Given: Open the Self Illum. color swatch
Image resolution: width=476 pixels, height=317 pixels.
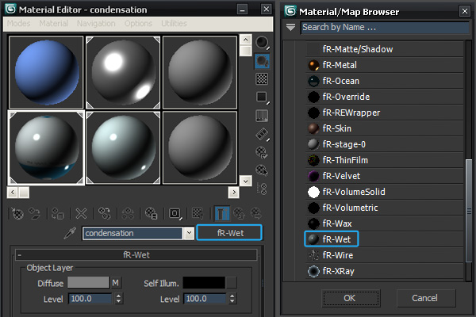Looking at the screenshot, I should 204,282.
